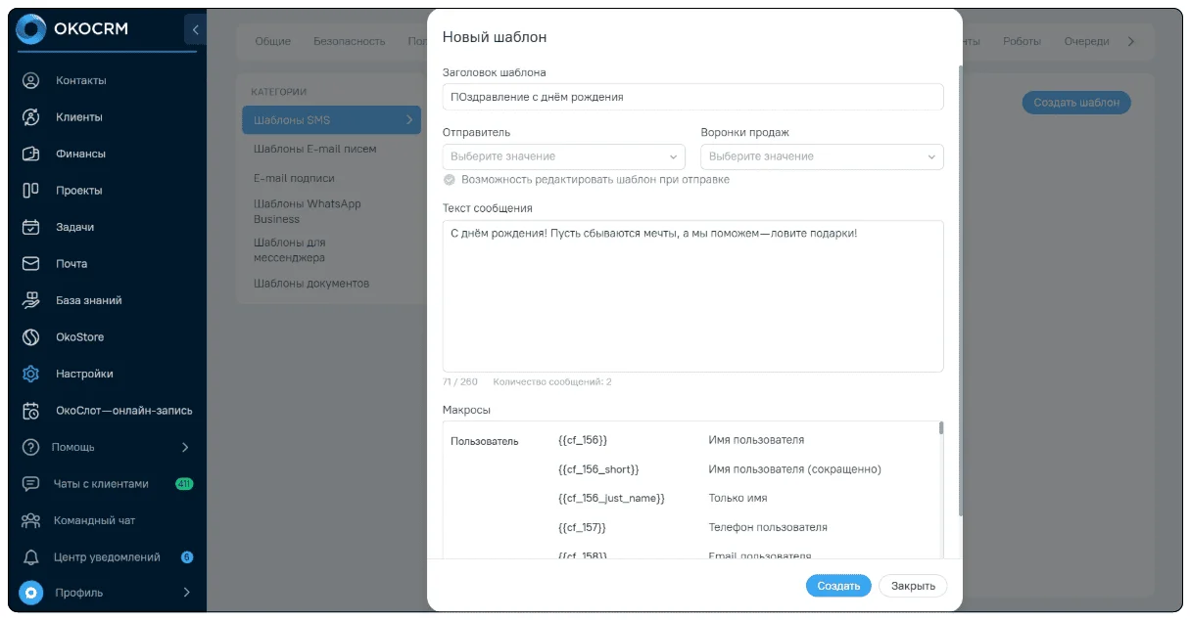
Task: Select the Projects icon
Action: (x=30, y=191)
